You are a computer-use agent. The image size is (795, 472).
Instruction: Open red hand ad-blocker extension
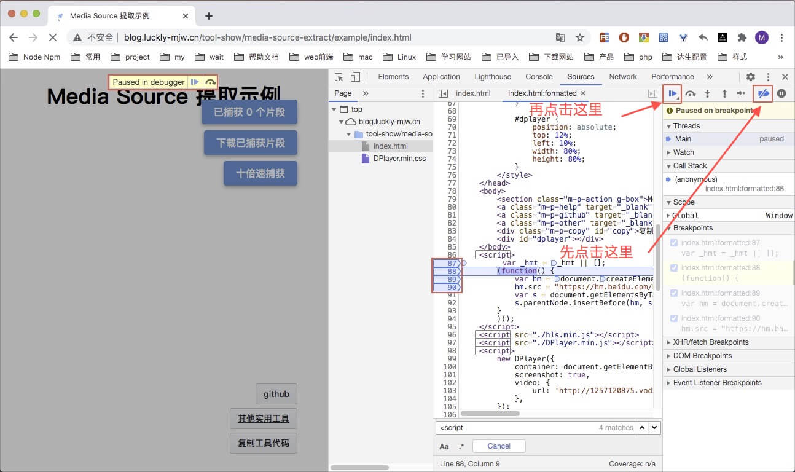[x=624, y=37]
